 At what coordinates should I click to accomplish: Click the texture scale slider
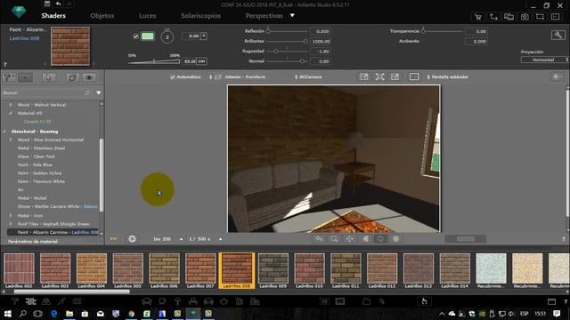(154, 61)
